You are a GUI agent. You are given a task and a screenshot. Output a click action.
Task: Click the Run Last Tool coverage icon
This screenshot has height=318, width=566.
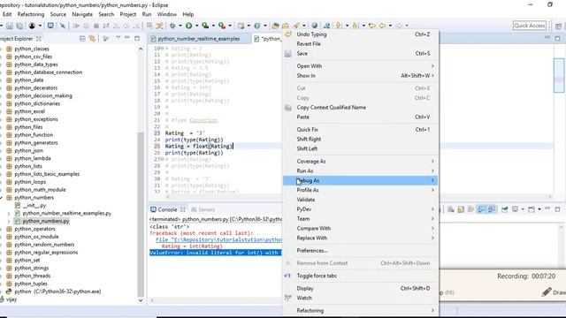point(205,26)
